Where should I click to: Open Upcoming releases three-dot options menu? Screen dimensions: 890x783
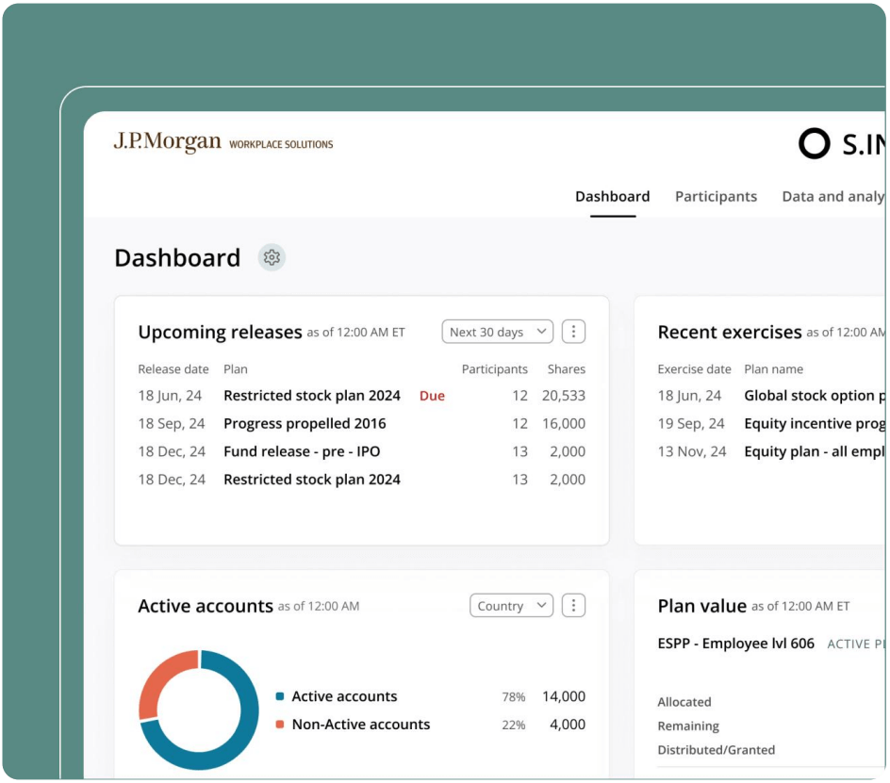(573, 332)
